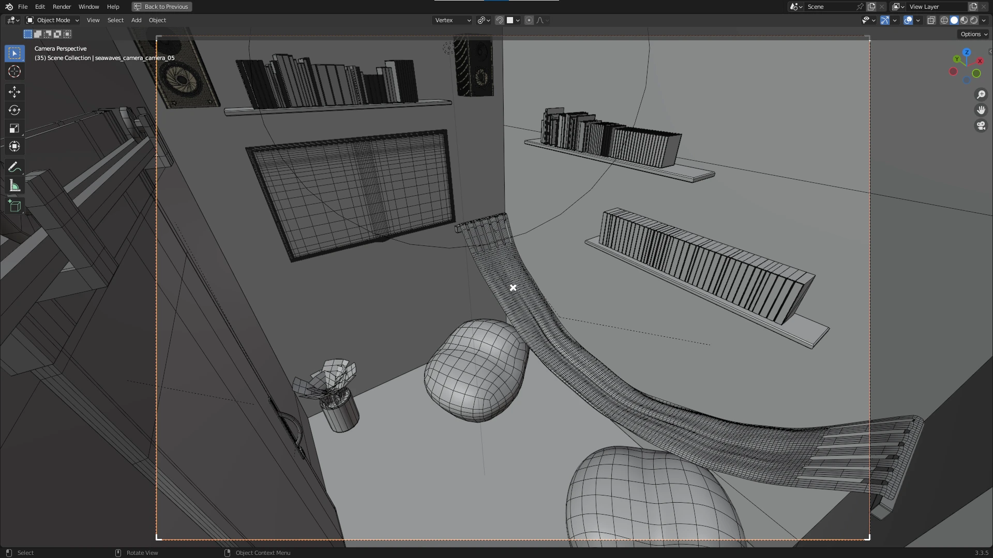Add a new view layer

pos(973,7)
